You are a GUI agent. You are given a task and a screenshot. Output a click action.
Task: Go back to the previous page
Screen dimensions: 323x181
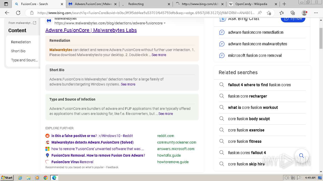point(7,13)
